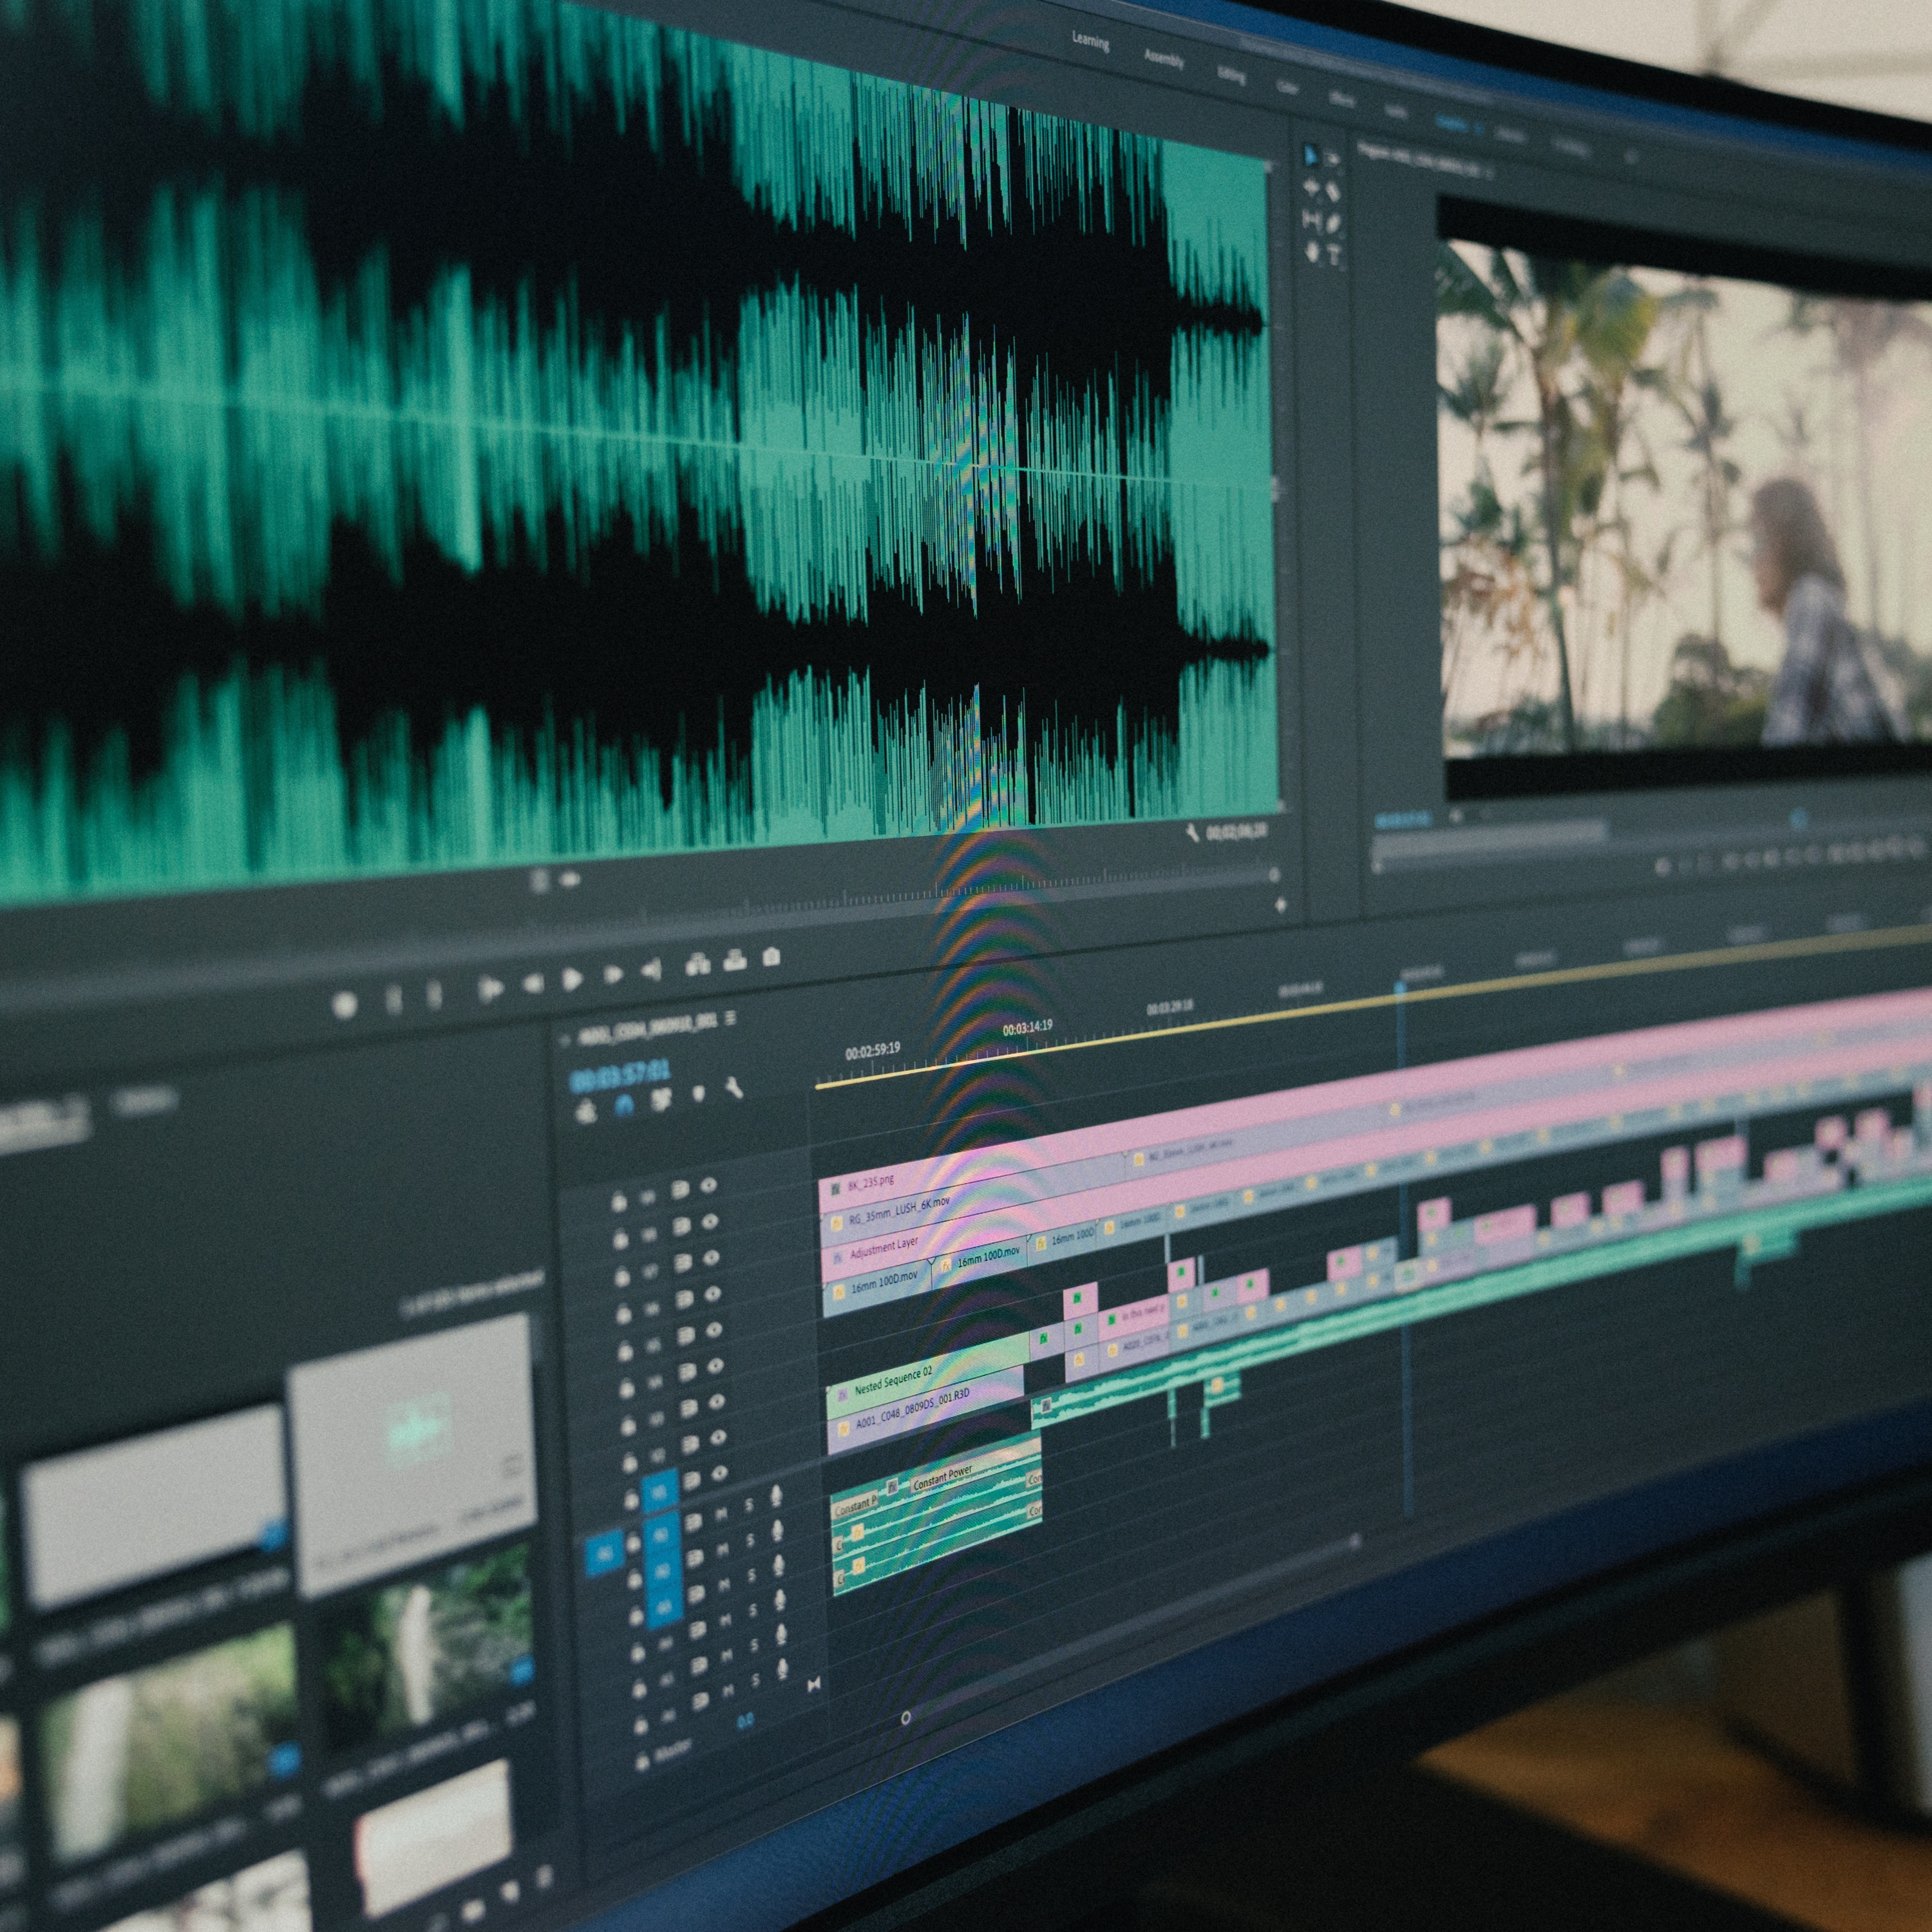Play the clip in the Source monitor
1932x1932 pixels.
pyautogui.click(x=573, y=979)
